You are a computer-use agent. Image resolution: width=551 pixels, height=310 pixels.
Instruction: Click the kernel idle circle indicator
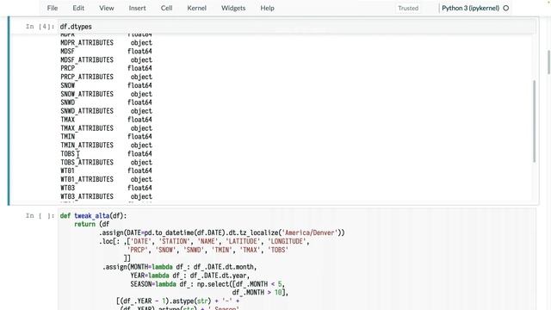[505, 8]
